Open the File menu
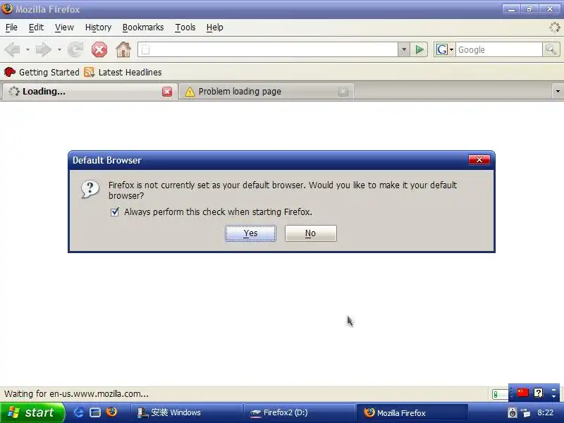Image resolution: width=564 pixels, height=423 pixels. pyautogui.click(x=11, y=27)
